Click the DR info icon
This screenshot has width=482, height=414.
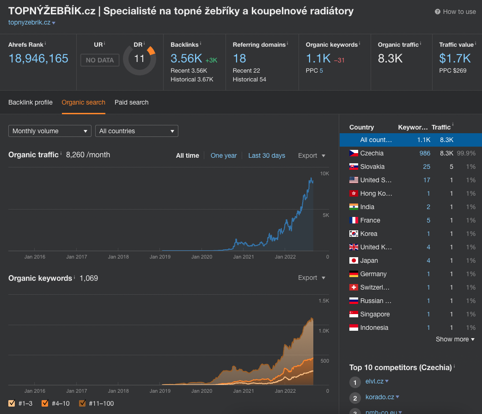pos(144,43)
